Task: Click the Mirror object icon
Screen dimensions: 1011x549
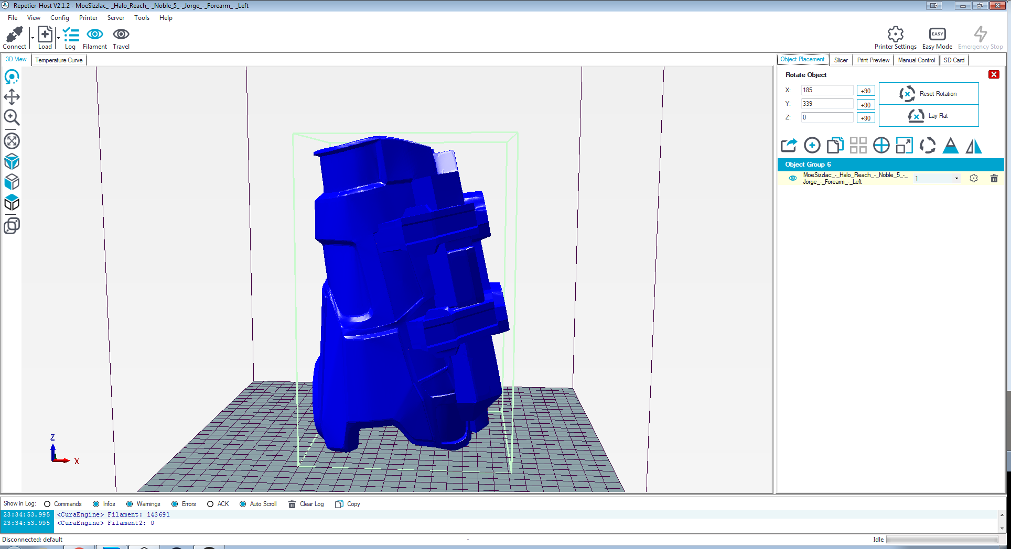Action: click(974, 145)
